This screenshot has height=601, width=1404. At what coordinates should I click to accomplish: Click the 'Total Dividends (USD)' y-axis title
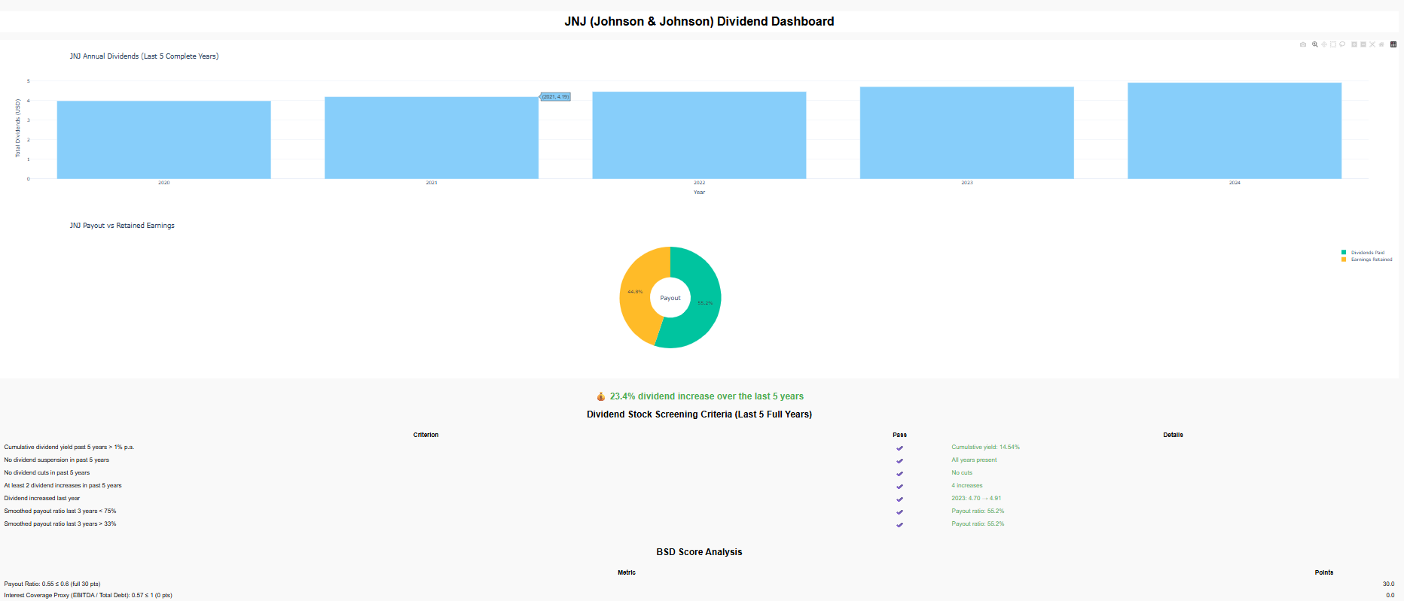(x=18, y=128)
